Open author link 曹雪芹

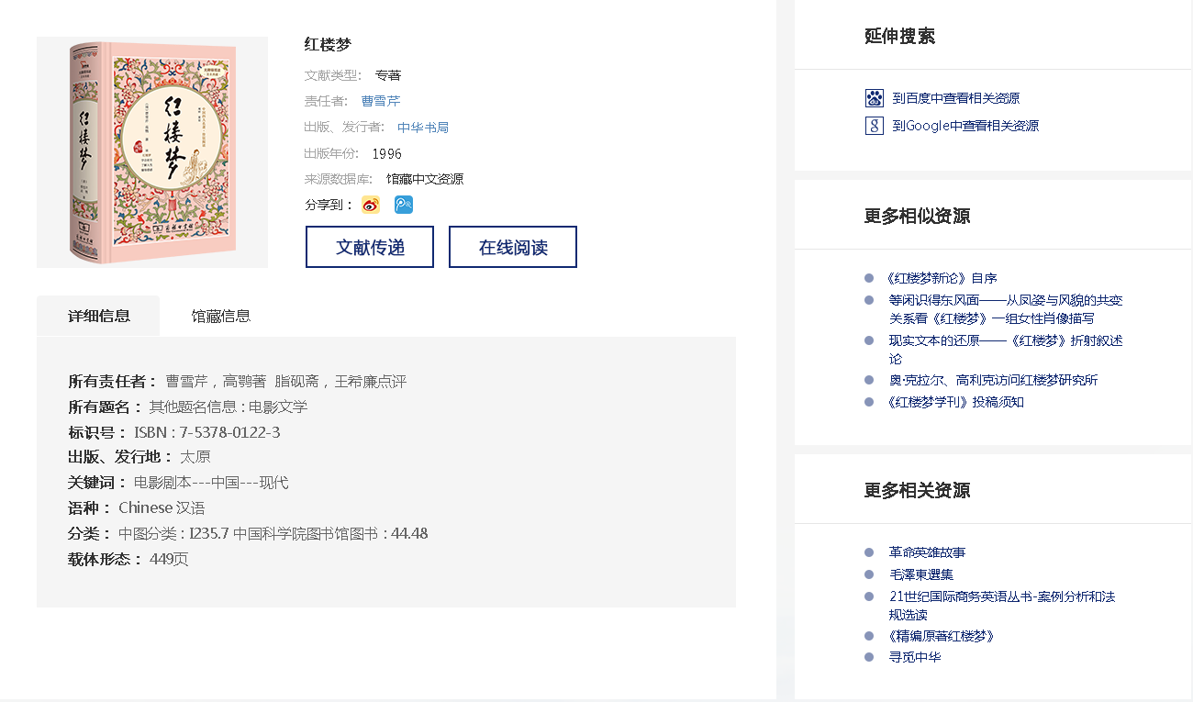(x=381, y=101)
